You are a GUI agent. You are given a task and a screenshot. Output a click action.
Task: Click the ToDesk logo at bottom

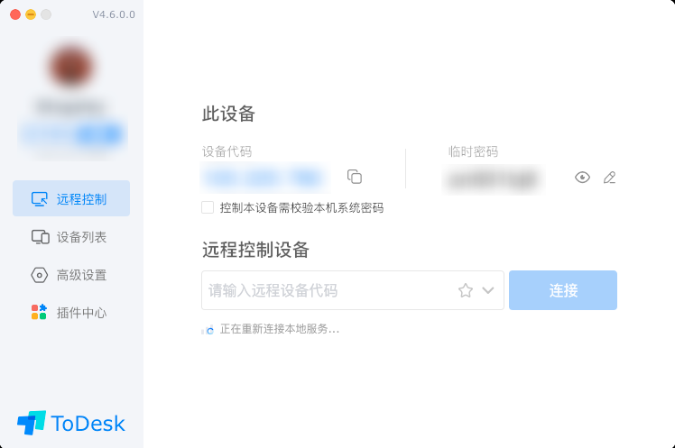tap(71, 423)
